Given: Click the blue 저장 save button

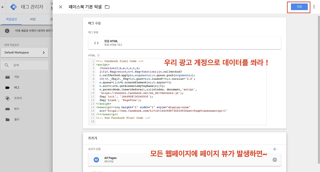Looking at the screenshot, I should click(299, 7).
